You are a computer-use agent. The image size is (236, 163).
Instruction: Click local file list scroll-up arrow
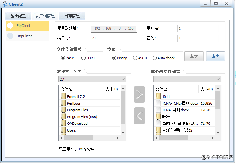(x=123, y=88)
